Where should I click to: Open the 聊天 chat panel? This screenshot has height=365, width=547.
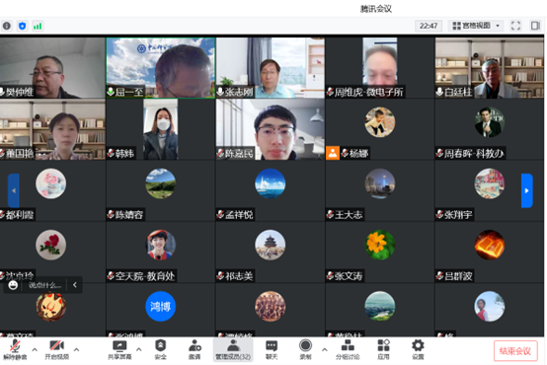[272, 349]
